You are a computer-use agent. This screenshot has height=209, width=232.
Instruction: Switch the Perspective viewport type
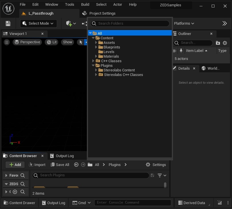[27, 42]
